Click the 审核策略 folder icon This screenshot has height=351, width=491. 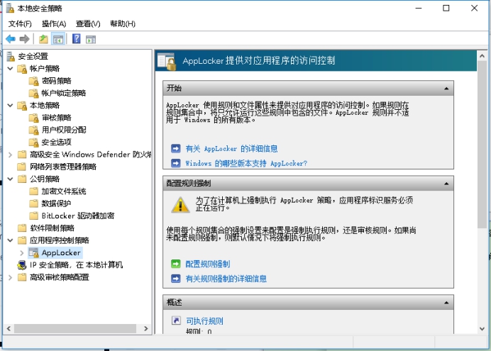point(33,118)
